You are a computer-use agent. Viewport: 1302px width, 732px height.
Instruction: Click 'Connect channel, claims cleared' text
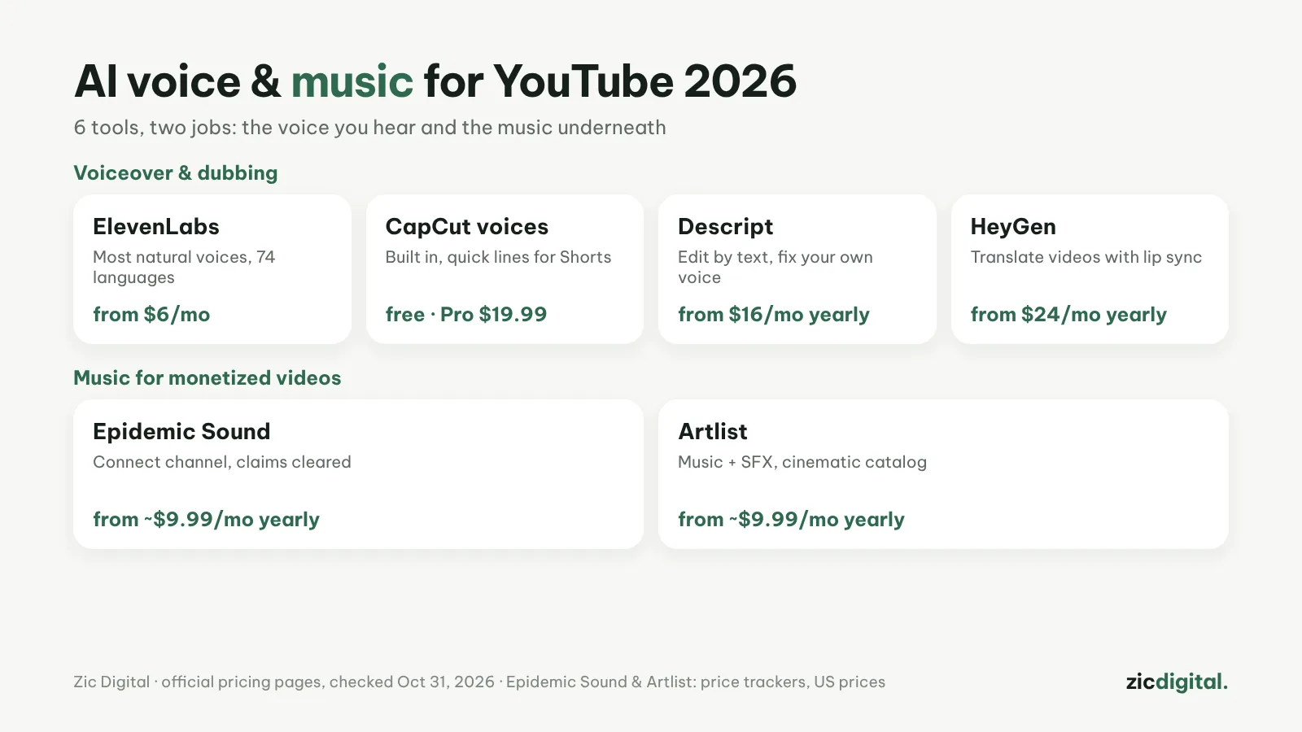pyautogui.click(x=222, y=462)
